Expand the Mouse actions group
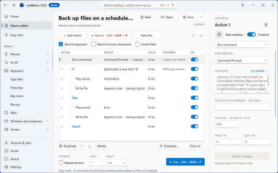The width and height of the screenshot is (278, 173). pyautogui.click(x=48, y=54)
